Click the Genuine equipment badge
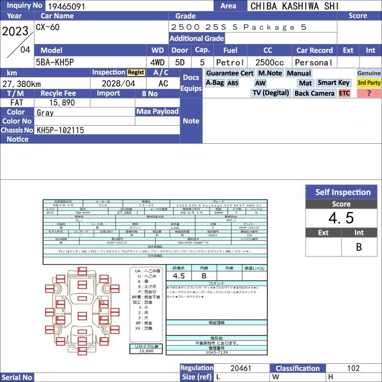The width and height of the screenshot is (382, 382). point(369,74)
